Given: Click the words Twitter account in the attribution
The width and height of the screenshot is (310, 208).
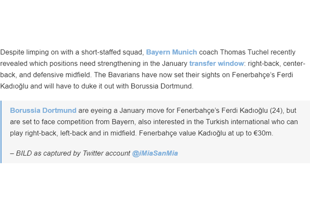Looking at the screenshot, I should (x=106, y=153).
